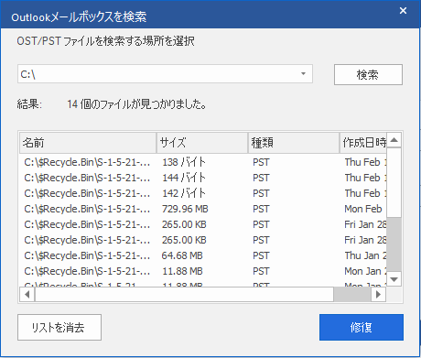Open the C:\ search location dropdown
This screenshot has height=358, width=421.
click(x=303, y=73)
